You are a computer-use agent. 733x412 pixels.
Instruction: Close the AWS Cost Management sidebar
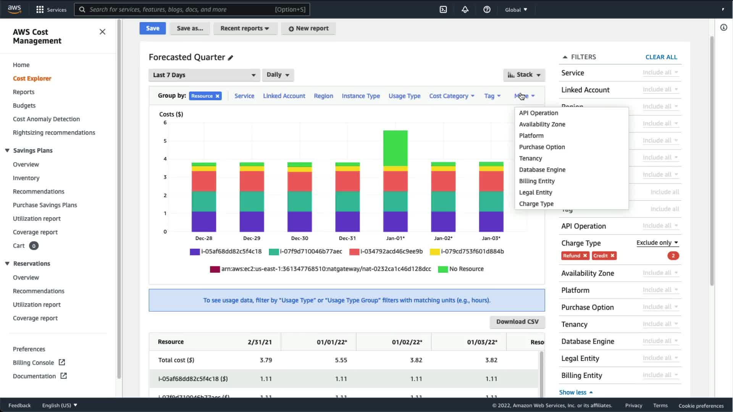[102, 32]
